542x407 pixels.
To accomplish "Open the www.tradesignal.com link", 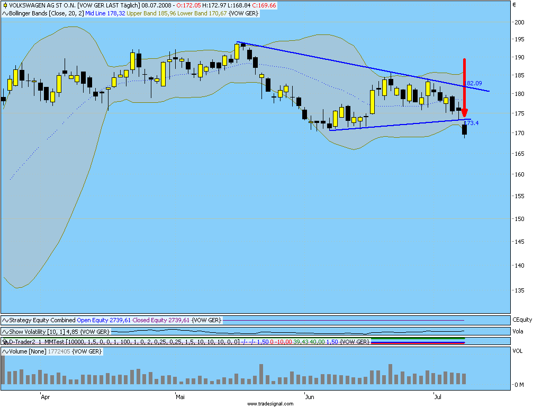I will coord(270,403).
